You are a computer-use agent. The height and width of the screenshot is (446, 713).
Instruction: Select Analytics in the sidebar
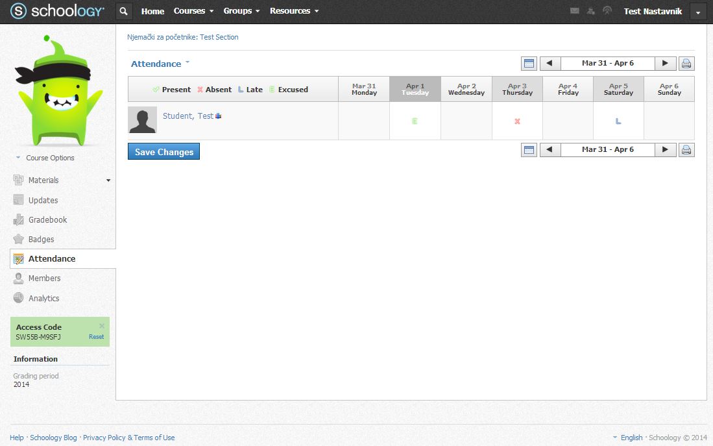tap(43, 299)
